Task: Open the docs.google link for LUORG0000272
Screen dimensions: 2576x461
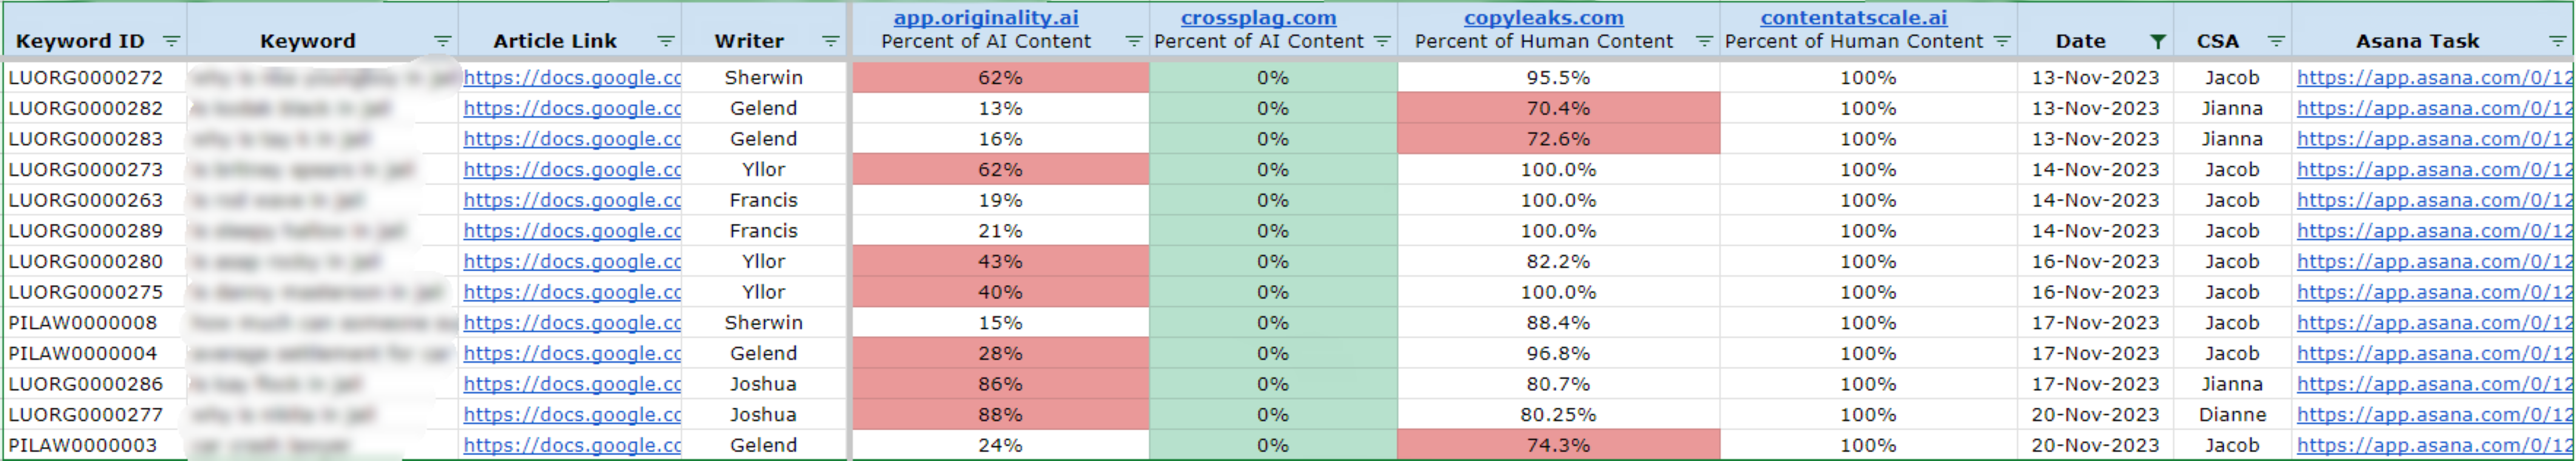Action: [x=572, y=77]
